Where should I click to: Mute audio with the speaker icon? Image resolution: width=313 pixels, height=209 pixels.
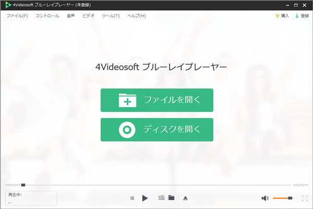coord(265,198)
